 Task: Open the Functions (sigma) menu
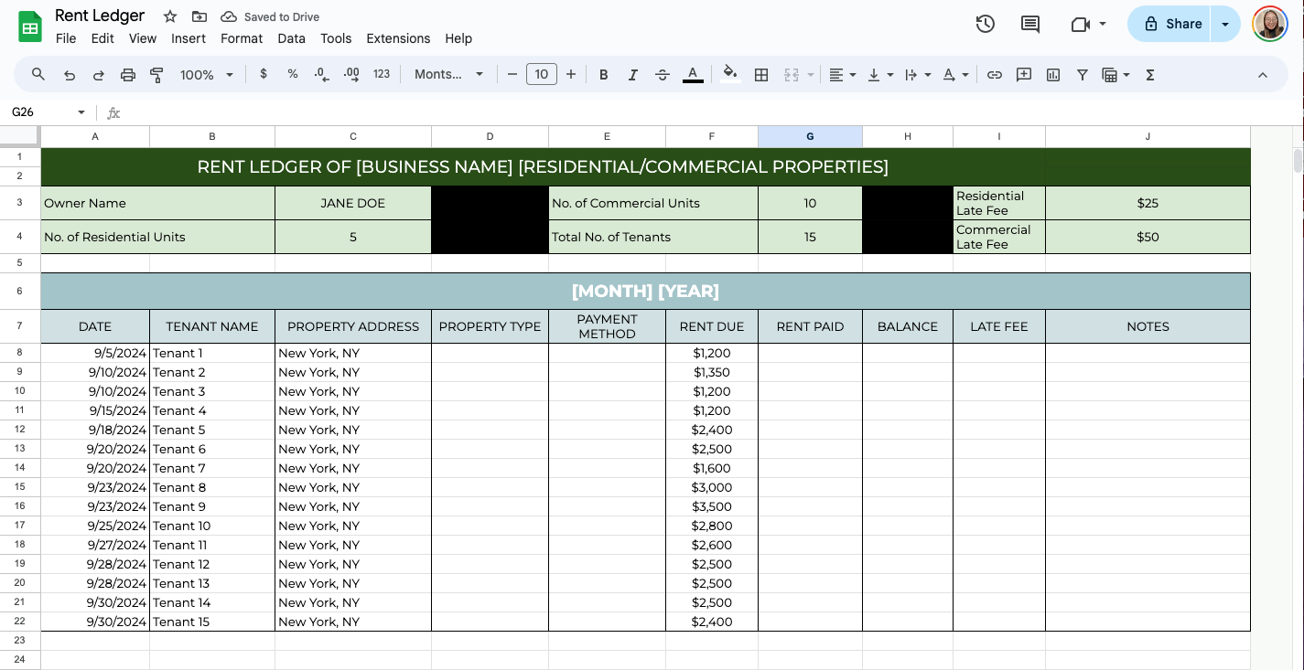(1149, 74)
